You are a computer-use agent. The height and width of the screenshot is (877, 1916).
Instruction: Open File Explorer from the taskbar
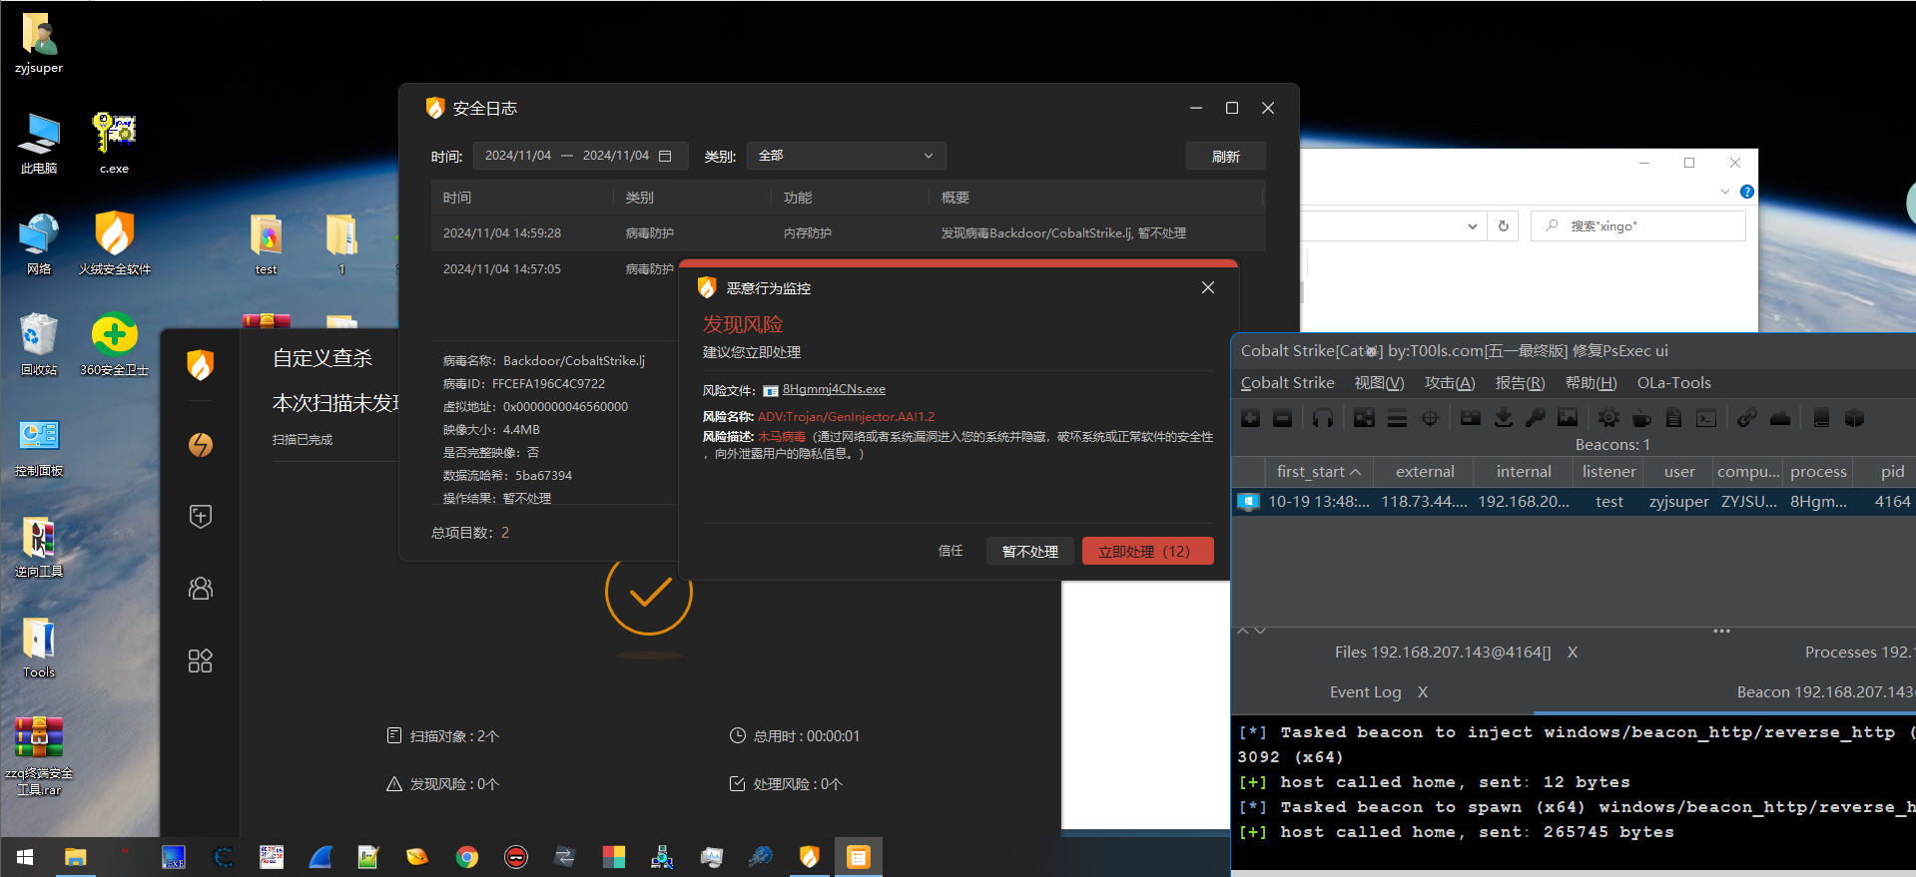[x=75, y=857]
